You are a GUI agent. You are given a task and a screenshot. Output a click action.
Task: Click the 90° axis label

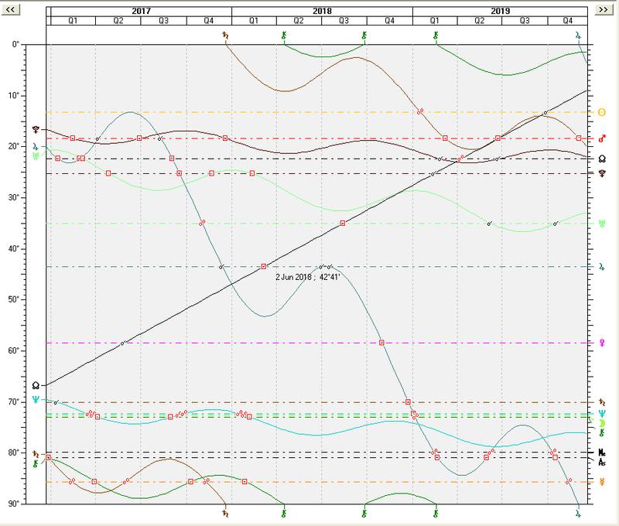(x=14, y=504)
